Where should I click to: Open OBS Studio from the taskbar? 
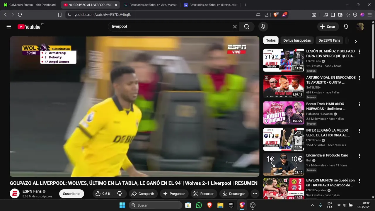click(x=253, y=205)
